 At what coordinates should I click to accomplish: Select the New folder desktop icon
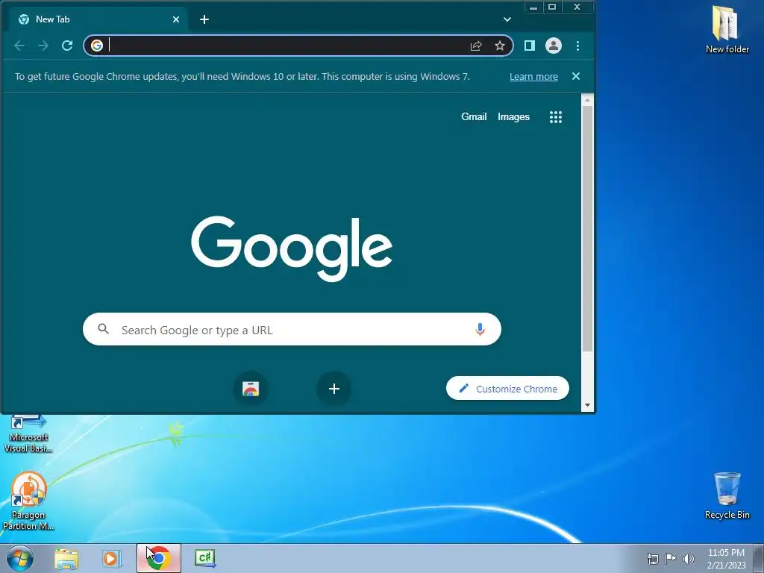[x=727, y=29]
